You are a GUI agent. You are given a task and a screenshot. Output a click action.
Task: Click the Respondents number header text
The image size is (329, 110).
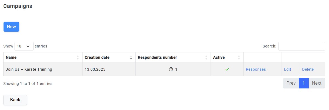click(x=157, y=58)
